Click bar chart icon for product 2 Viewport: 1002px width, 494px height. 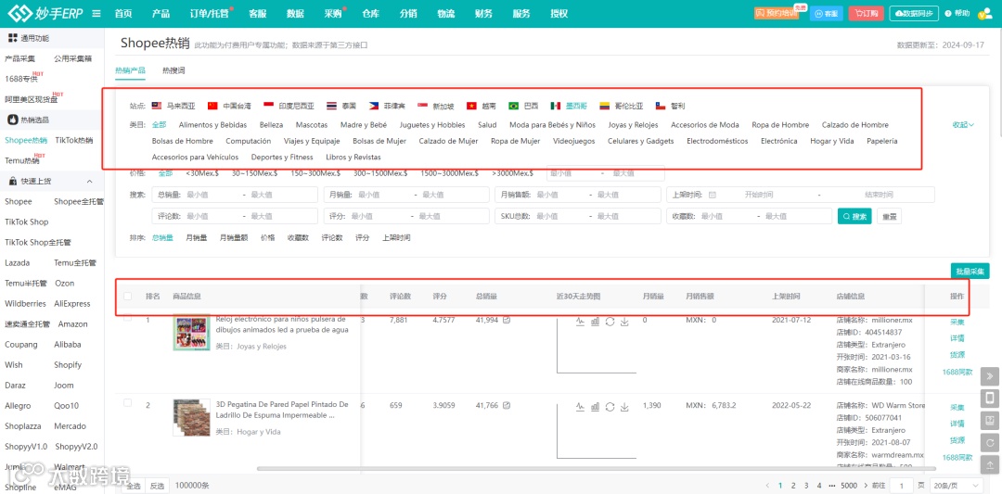[595, 406]
